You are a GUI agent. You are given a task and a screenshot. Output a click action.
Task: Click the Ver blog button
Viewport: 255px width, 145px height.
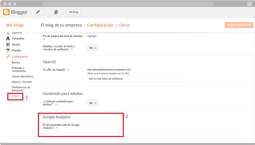[73, 12]
